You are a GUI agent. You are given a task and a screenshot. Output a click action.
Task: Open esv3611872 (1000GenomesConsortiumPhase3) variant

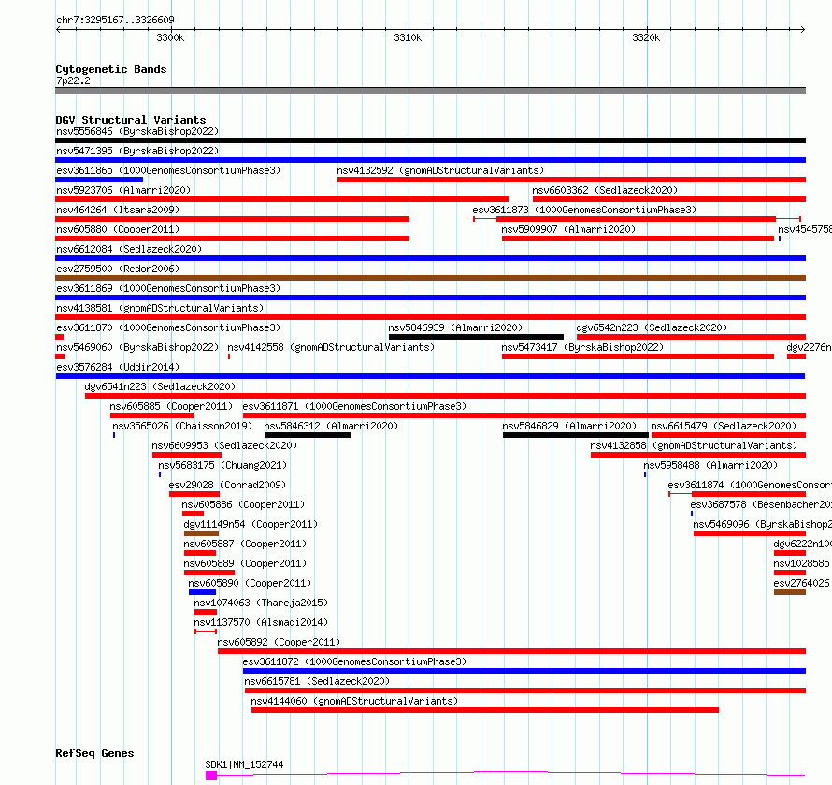coord(354,661)
